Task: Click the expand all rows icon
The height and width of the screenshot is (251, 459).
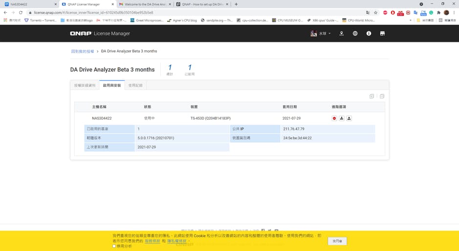Action: point(372,96)
